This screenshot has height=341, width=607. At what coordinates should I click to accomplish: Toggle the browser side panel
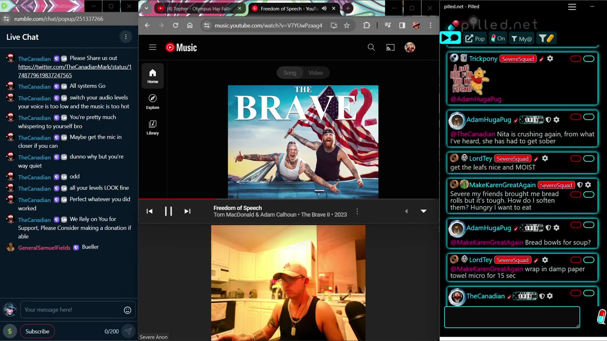pos(402,26)
